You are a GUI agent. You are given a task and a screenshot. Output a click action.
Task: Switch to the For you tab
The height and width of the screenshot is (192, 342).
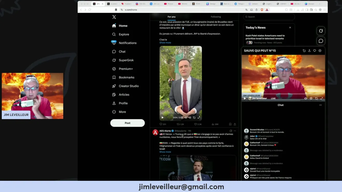click(x=172, y=17)
